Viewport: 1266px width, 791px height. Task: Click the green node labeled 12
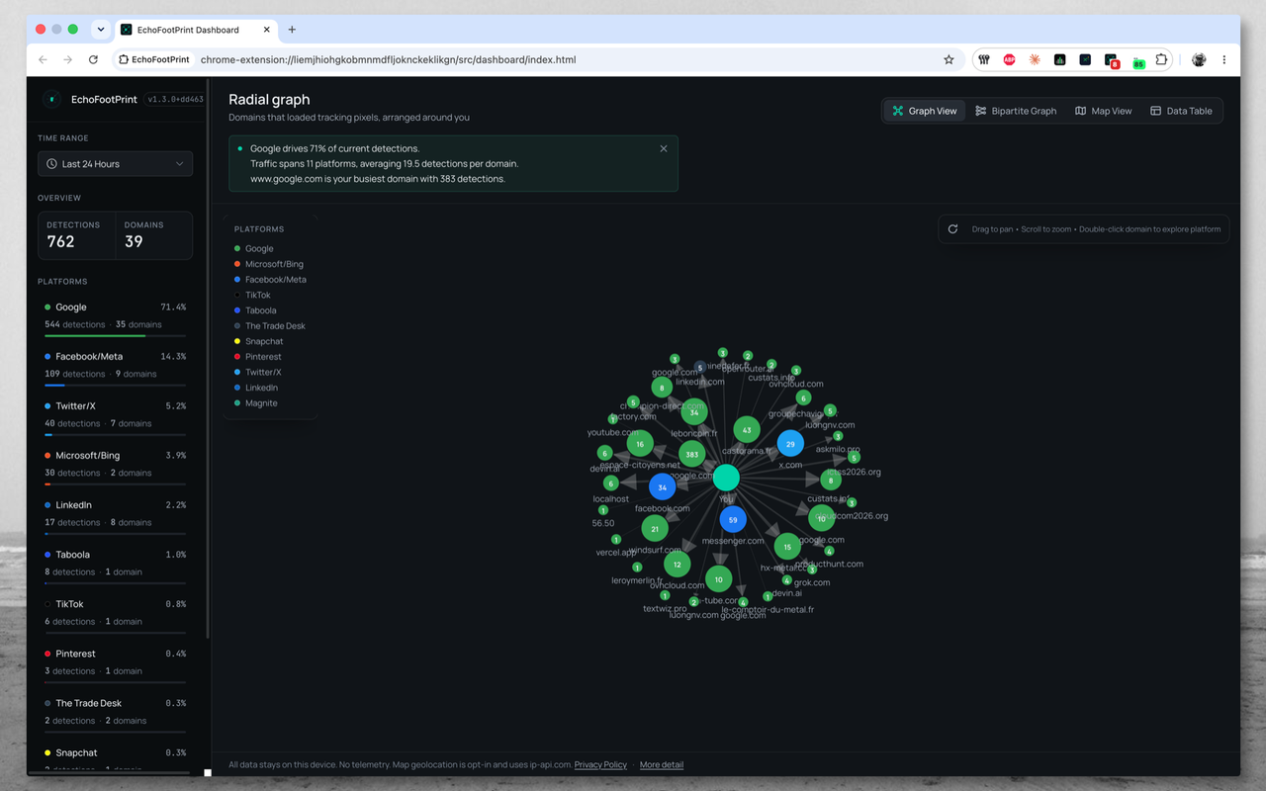677,565
